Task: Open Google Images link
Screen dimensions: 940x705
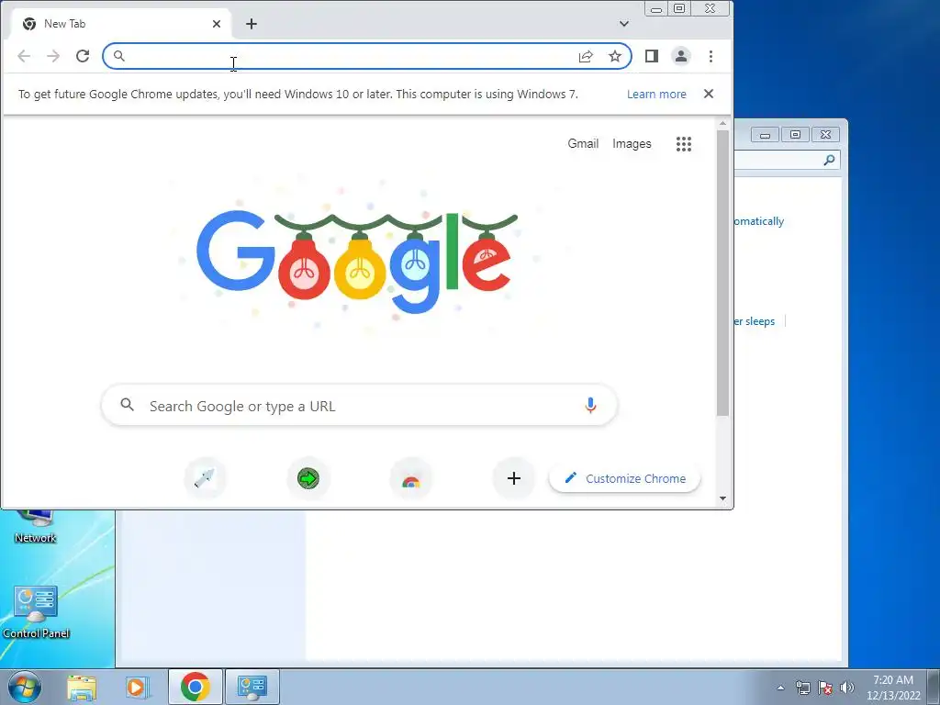Action: coord(632,144)
